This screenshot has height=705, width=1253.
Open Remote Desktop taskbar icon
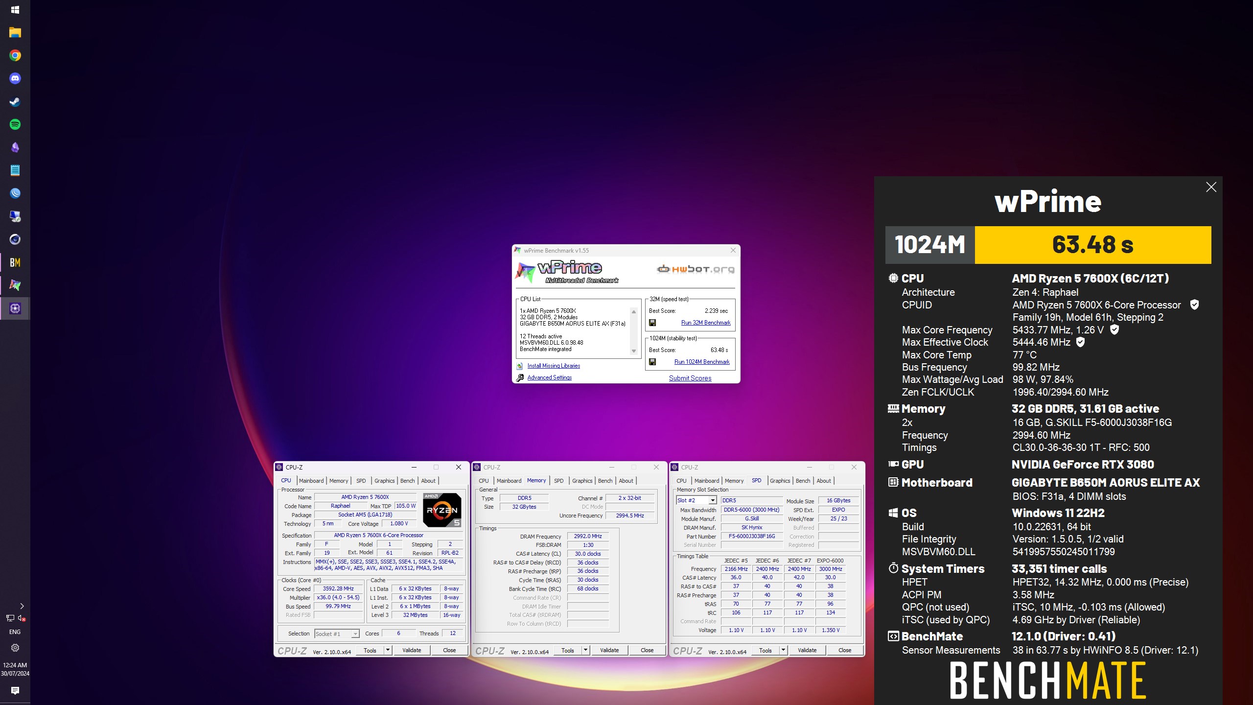coord(15,216)
